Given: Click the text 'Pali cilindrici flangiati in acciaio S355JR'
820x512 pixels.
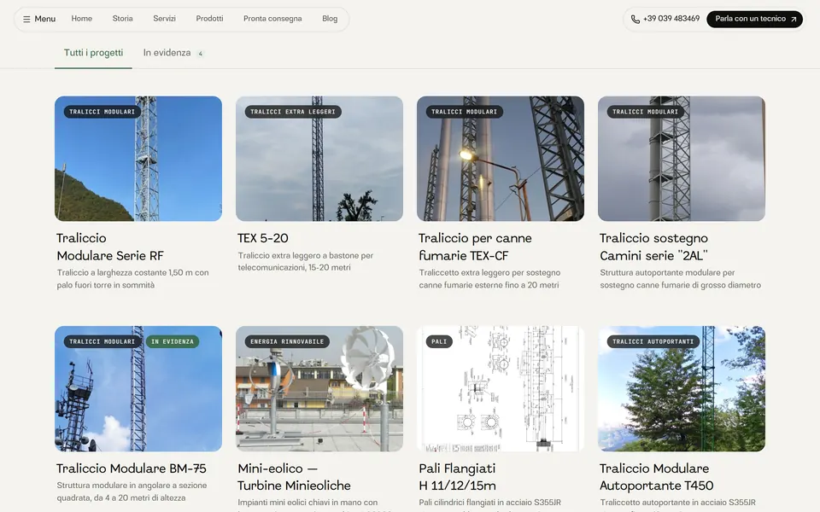Looking at the screenshot, I should pos(490,503).
